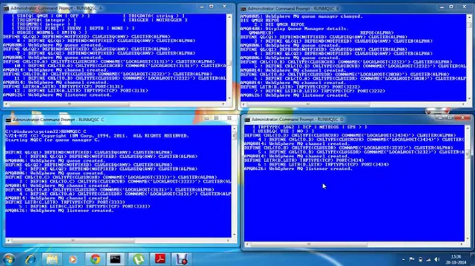This screenshot has width=475, height=266.
Task: Click scroll-right arrow in window B
Action: coord(464,105)
